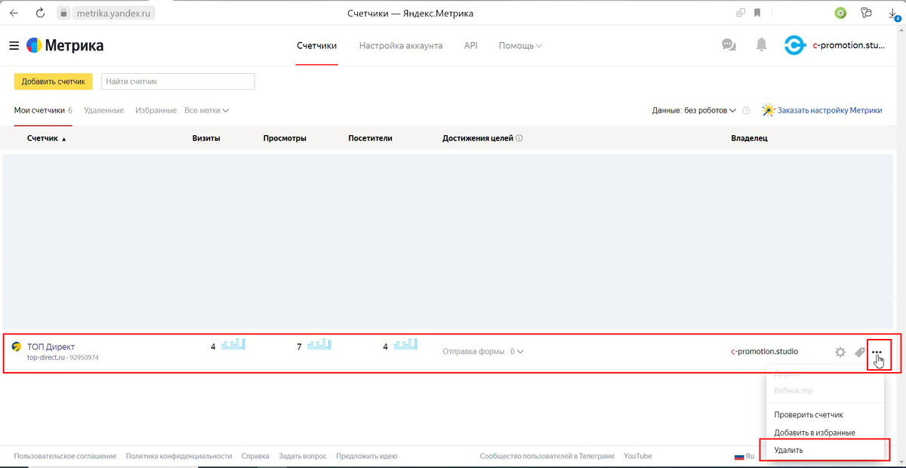Screen dimensions: 906x468
Task: Open the password manager key icon
Action: [866, 13]
